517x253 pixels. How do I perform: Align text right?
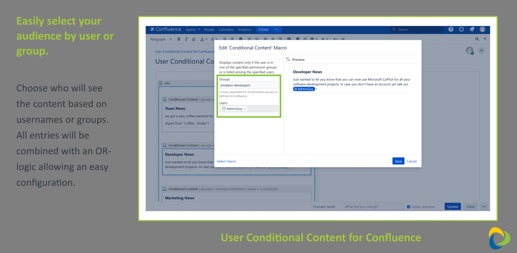[x=280, y=39]
